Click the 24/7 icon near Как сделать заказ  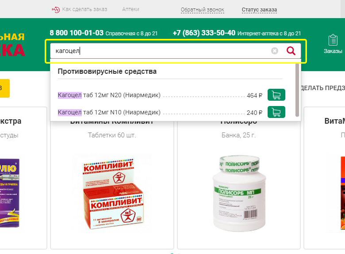point(56,9)
